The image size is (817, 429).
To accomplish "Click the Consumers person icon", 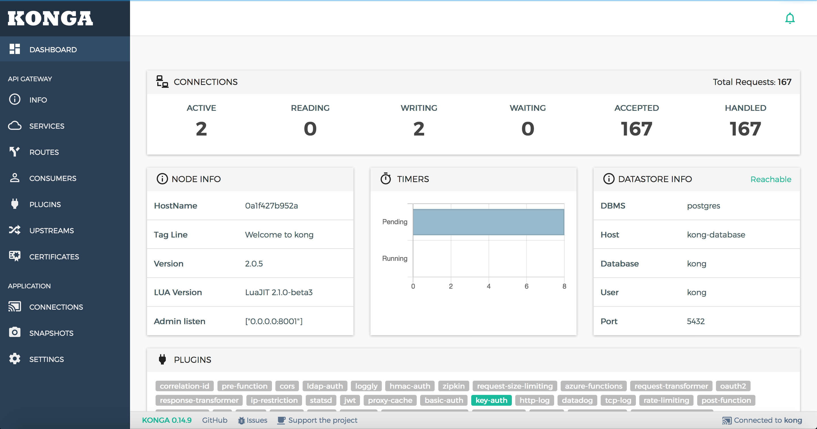I will 14,178.
